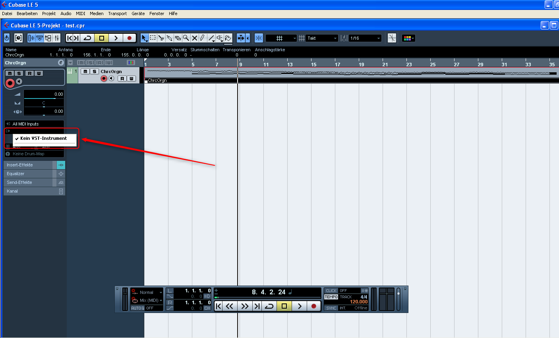Toggle TEMPO track button in transport
The image size is (559, 338).
click(x=331, y=297)
